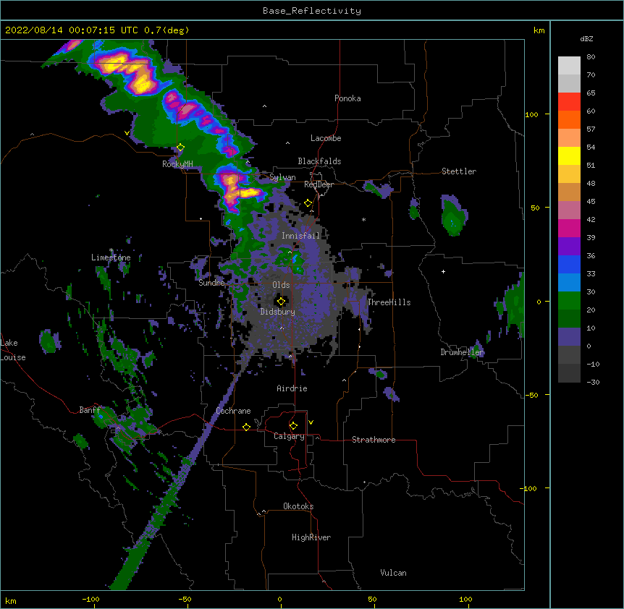Click the yellow diamond marker under Cochrane
The image size is (624, 609).
click(x=246, y=427)
